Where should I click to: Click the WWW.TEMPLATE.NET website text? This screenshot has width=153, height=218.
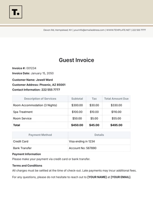pos(118,30)
